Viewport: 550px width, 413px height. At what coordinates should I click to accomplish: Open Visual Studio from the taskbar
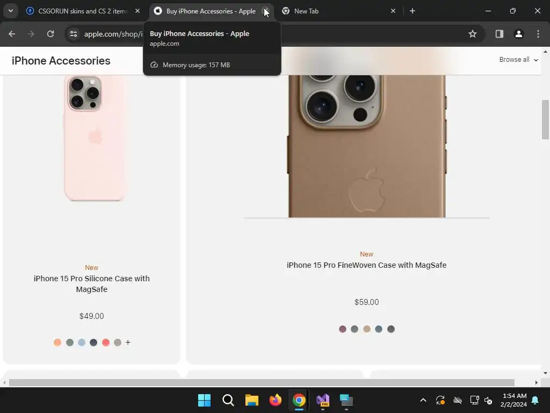tap(323, 400)
